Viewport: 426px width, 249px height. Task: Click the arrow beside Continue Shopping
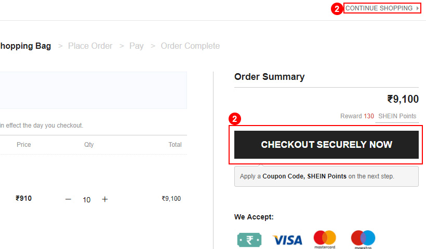click(x=417, y=8)
